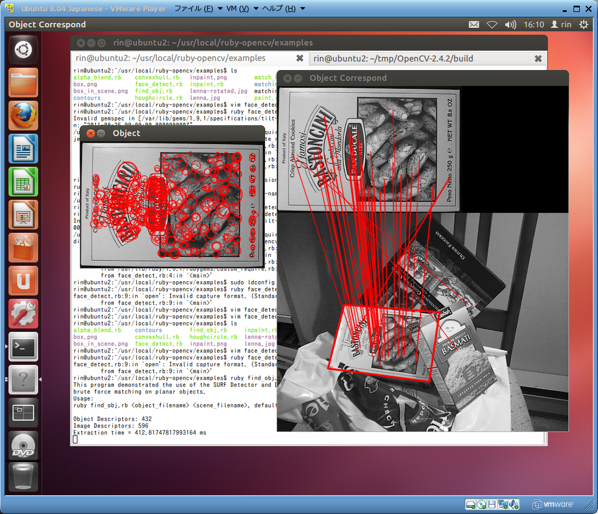
Task: Click VMware sound card device icon
Action: (x=514, y=504)
